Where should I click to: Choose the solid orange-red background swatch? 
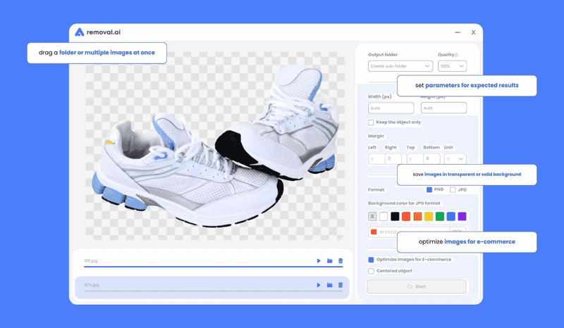(x=406, y=216)
